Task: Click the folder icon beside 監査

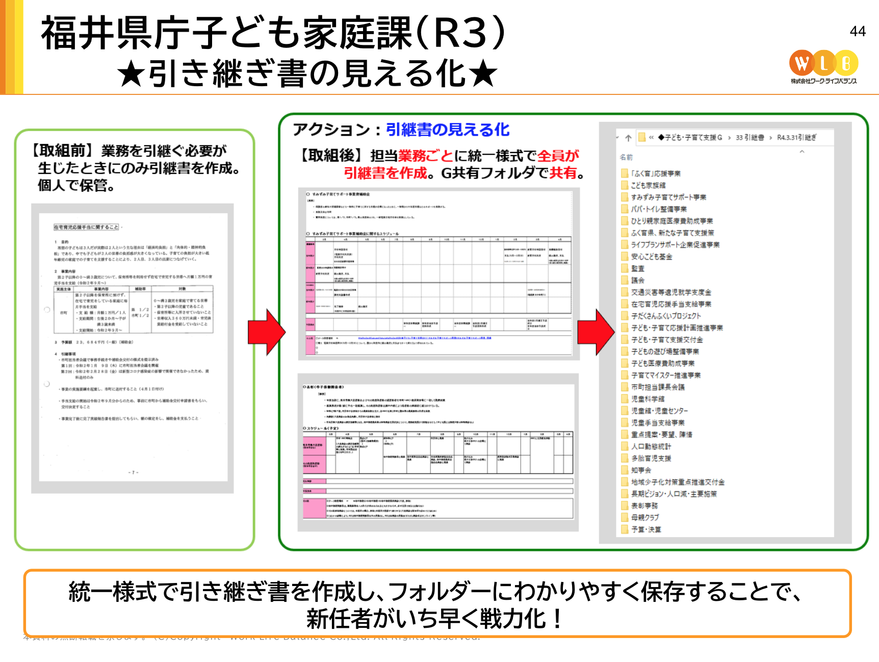Action: pyautogui.click(x=625, y=268)
